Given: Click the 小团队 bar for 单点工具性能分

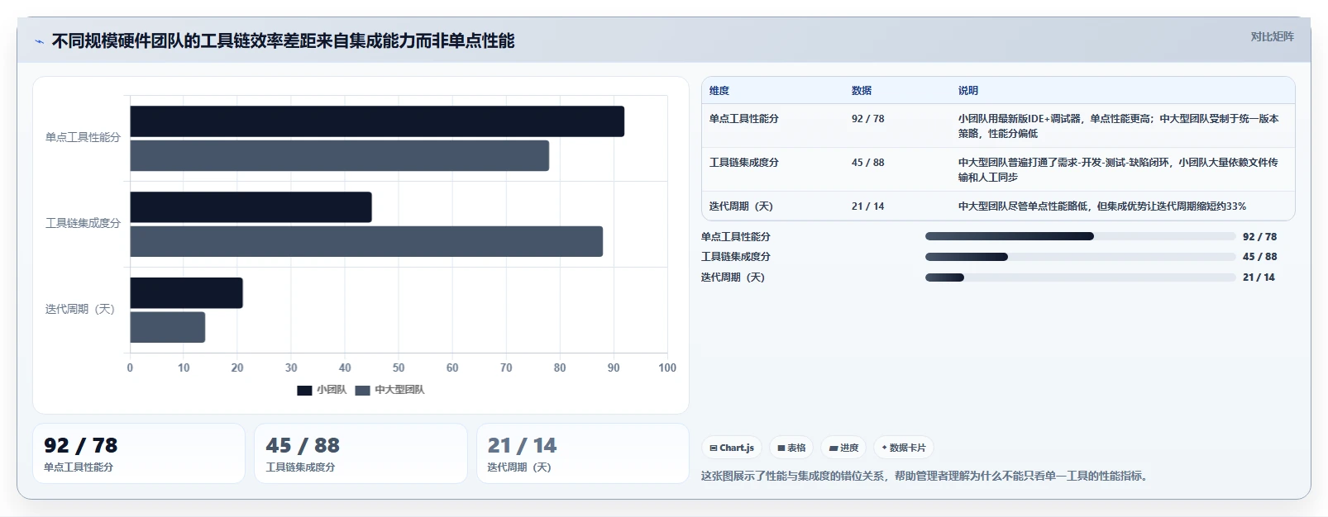Looking at the screenshot, I should 377,121.
